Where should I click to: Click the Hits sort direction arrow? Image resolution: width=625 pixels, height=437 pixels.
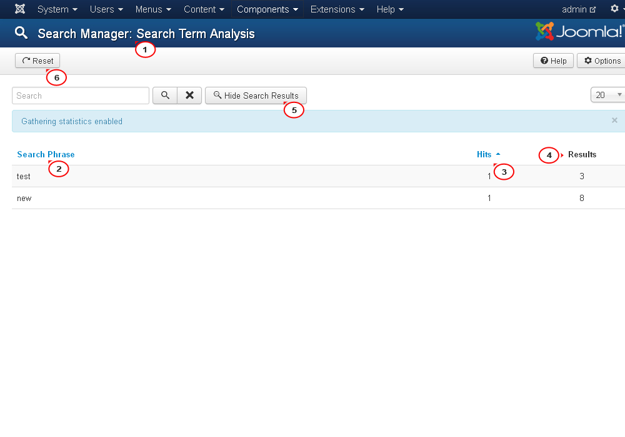(x=498, y=154)
